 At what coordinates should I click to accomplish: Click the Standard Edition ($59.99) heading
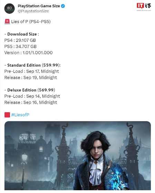coord(33,65)
